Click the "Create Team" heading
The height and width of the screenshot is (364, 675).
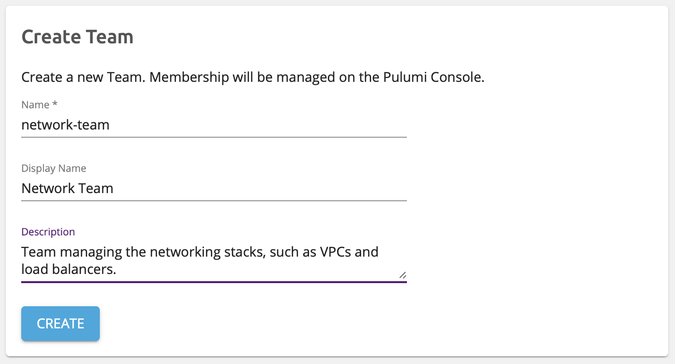77,37
